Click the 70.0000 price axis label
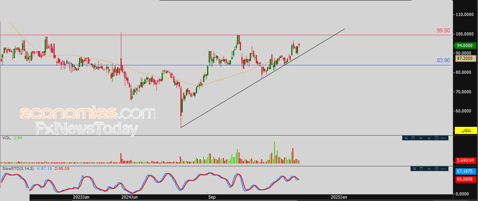478x201 pixels. [x=464, y=92]
